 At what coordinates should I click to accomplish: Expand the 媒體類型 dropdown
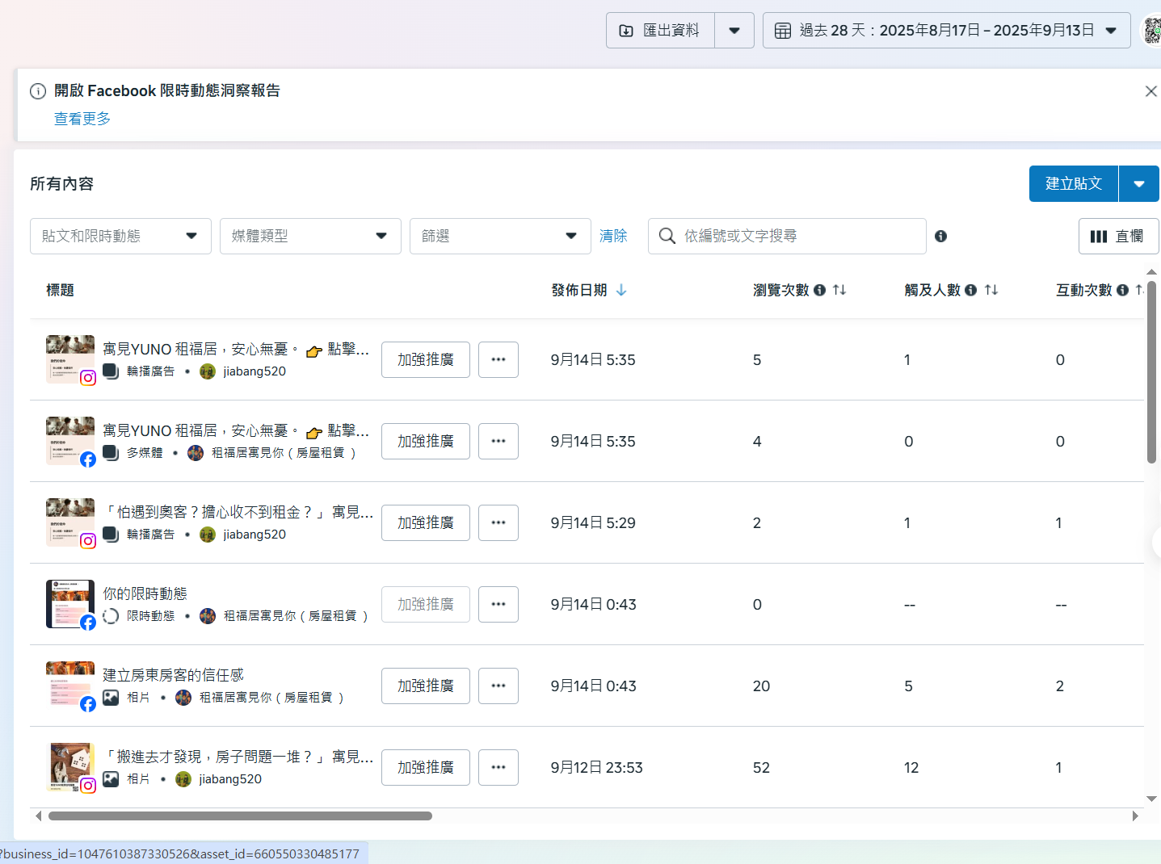coord(310,236)
